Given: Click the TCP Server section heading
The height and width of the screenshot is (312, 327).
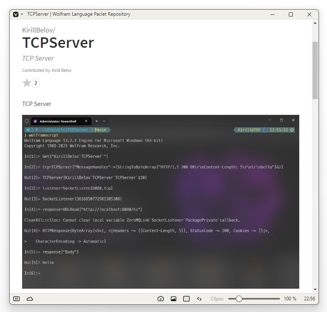Looking at the screenshot, I should click(37, 104).
